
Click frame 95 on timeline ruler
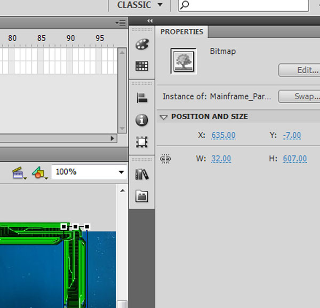click(x=100, y=38)
